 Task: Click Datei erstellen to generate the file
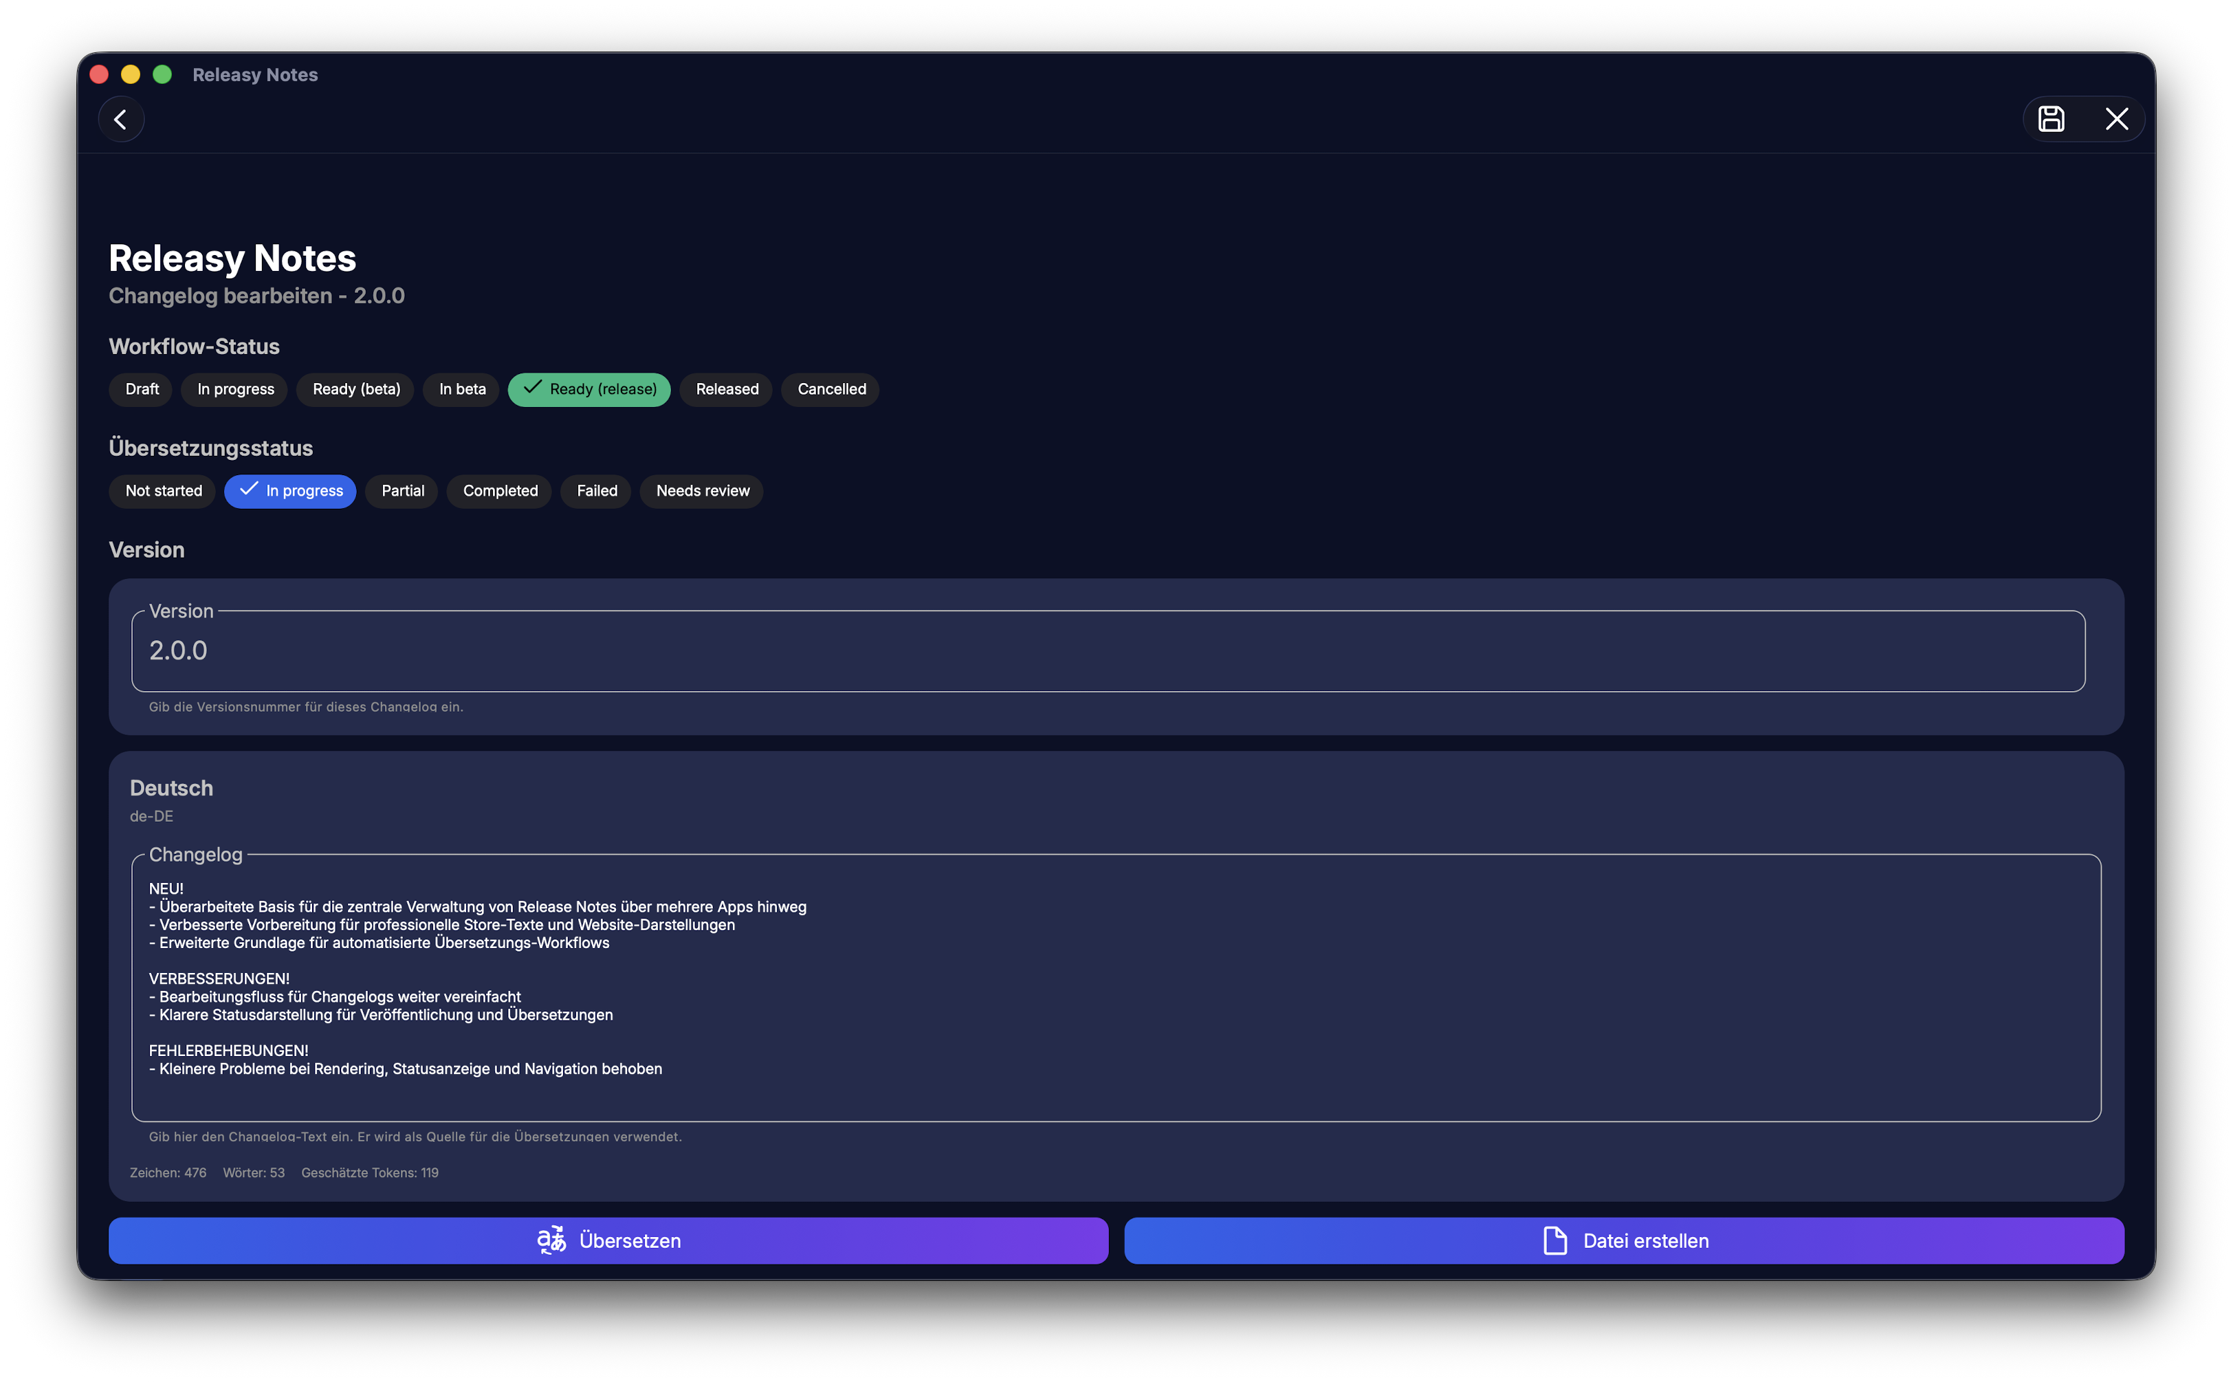click(1625, 1240)
